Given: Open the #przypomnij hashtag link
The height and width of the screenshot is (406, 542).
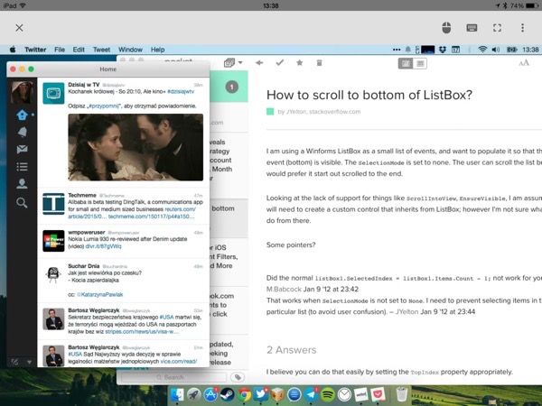Looking at the screenshot, I should tap(103, 106).
